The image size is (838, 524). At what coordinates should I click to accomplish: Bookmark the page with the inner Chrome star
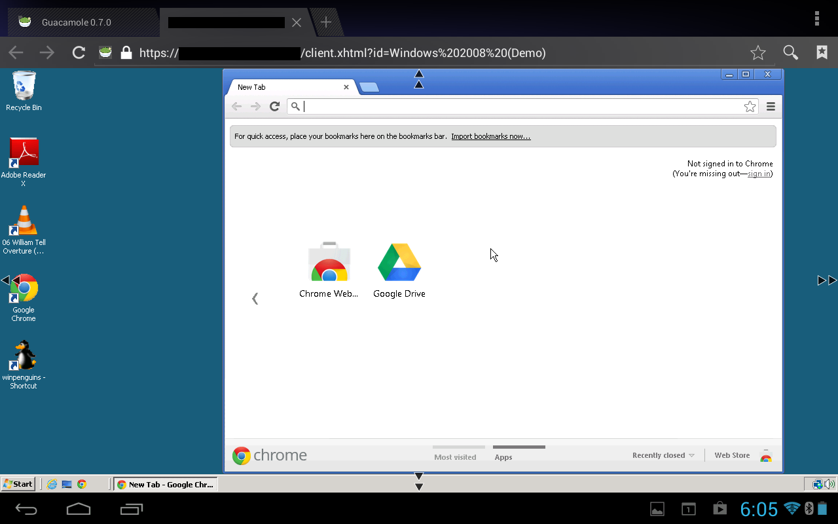coord(750,107)
